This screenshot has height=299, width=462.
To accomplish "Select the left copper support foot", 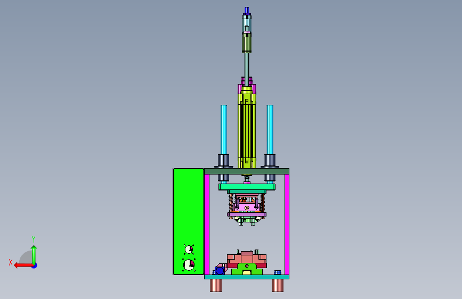I will 216,286.
